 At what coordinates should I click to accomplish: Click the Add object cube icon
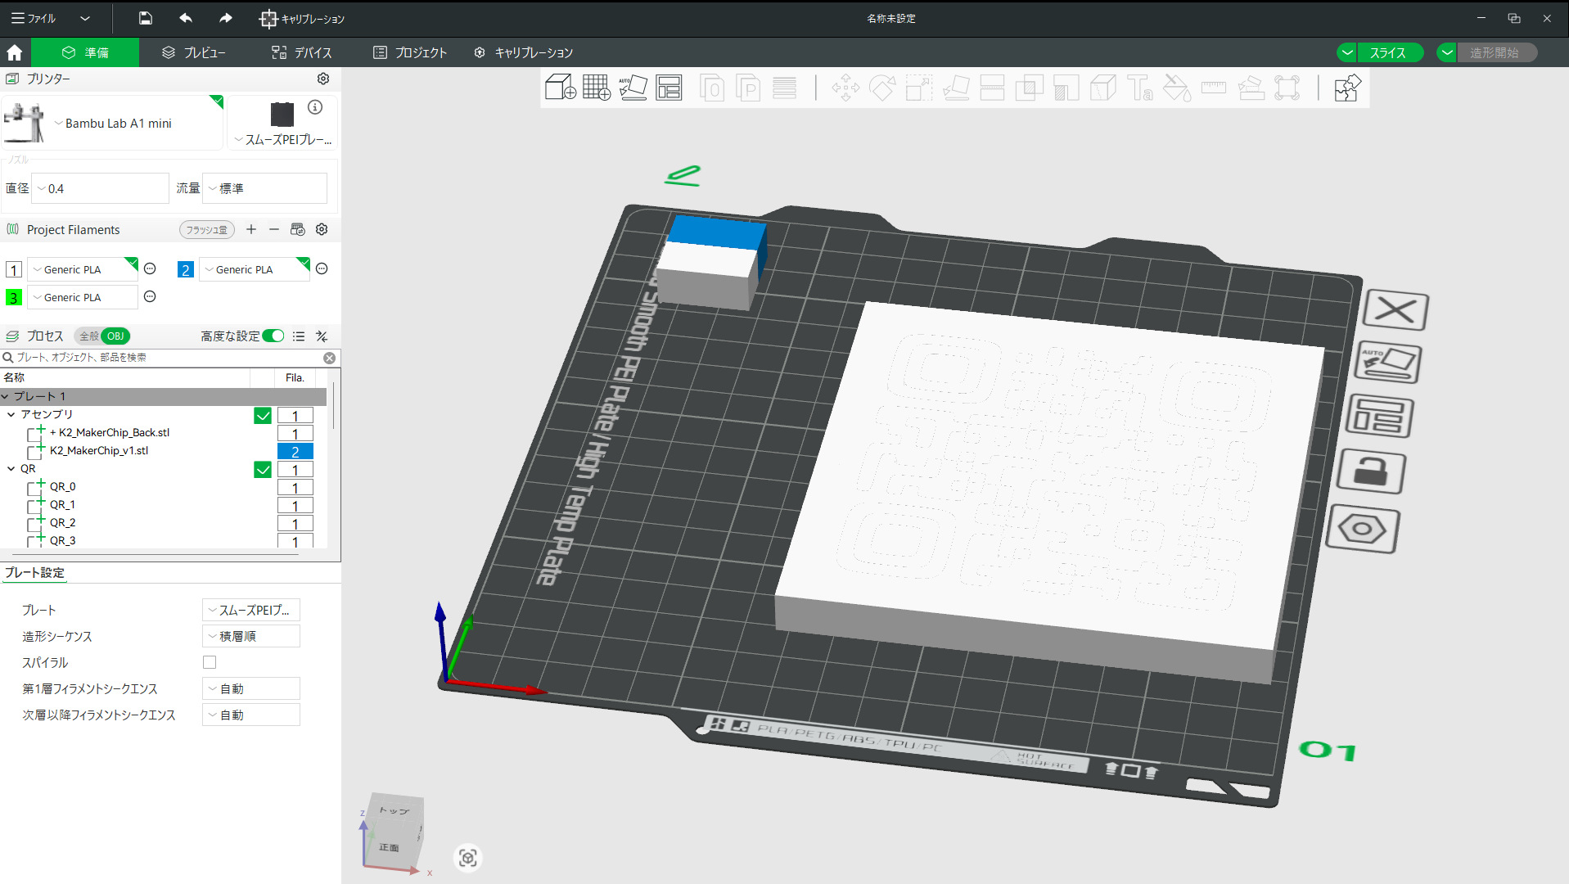pos(561,88)
